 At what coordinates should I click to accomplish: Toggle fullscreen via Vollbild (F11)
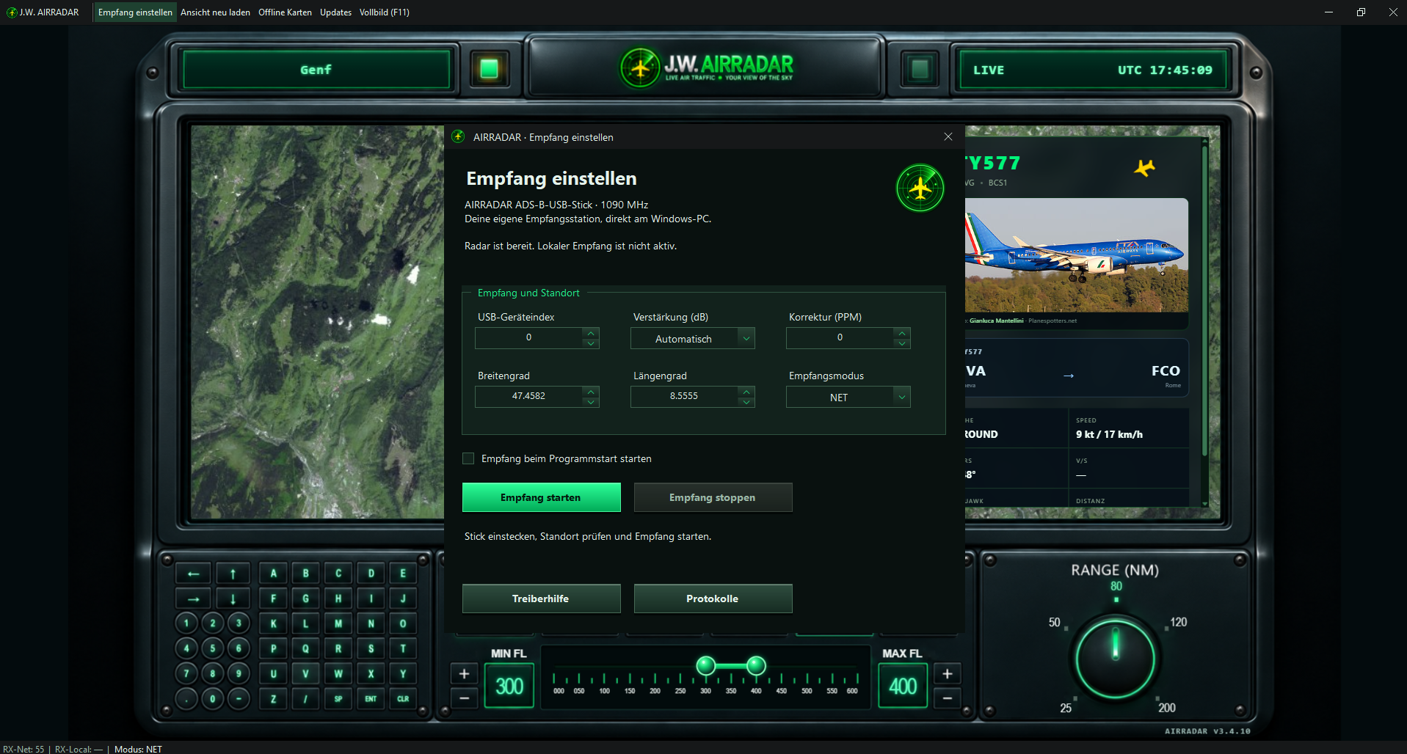[x=385, y=12]
